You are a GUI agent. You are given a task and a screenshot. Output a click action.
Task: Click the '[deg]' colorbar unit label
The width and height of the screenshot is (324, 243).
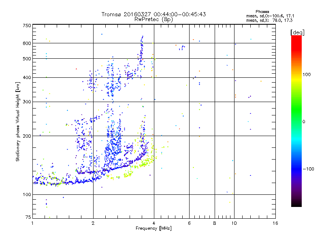point(297,33)
